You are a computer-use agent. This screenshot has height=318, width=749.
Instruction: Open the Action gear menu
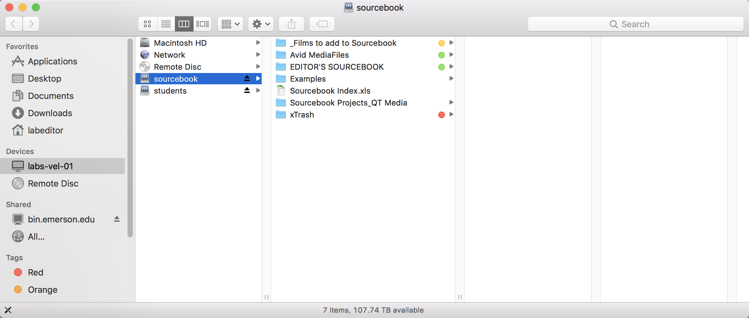tap(261, 24)
